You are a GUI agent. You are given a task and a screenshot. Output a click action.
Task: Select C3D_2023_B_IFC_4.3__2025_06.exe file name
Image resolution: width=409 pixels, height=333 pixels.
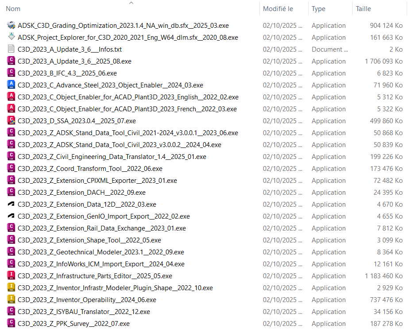click(67, 73)
